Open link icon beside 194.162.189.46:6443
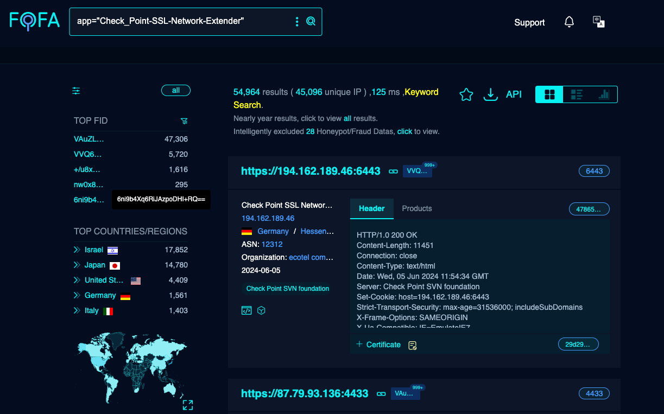The image size is (664, 414). point(394,171)
